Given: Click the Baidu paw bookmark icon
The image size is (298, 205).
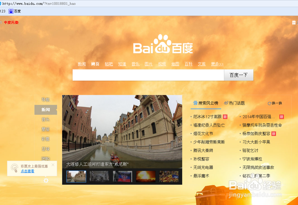Looking at the screenshot, I should click(x=11, y=11).
